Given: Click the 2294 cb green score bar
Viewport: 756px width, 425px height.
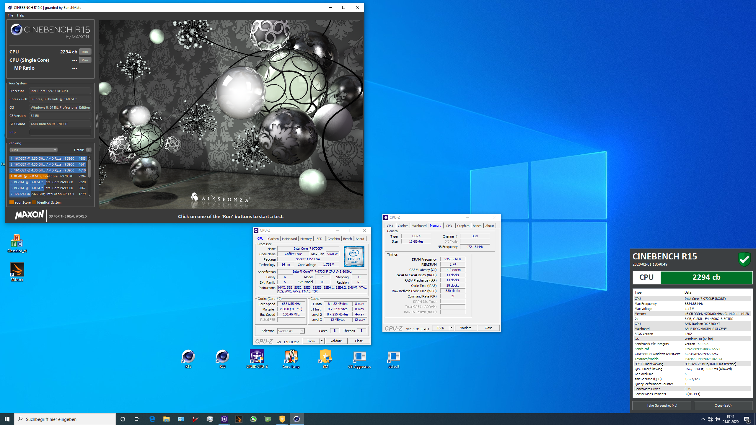Looking at the screenshot, I should point(706,277).
